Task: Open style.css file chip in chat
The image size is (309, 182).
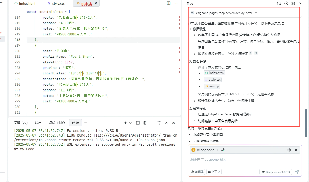Action: click(213, 80)
